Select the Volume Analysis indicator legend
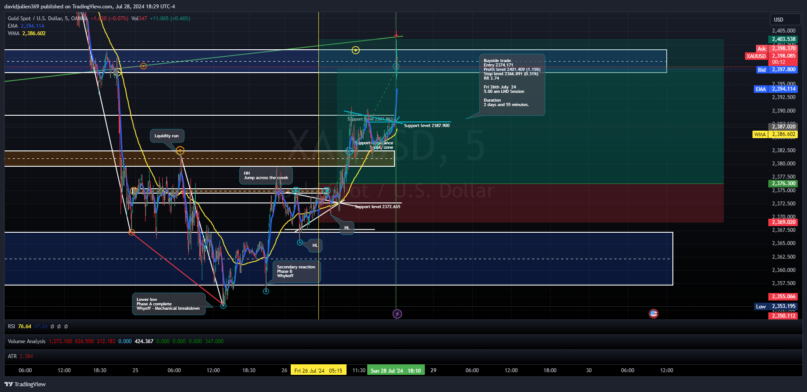807x392 pixels. [26, 341]
